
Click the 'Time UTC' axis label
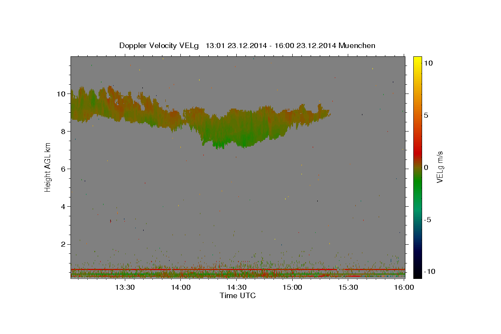238,296
